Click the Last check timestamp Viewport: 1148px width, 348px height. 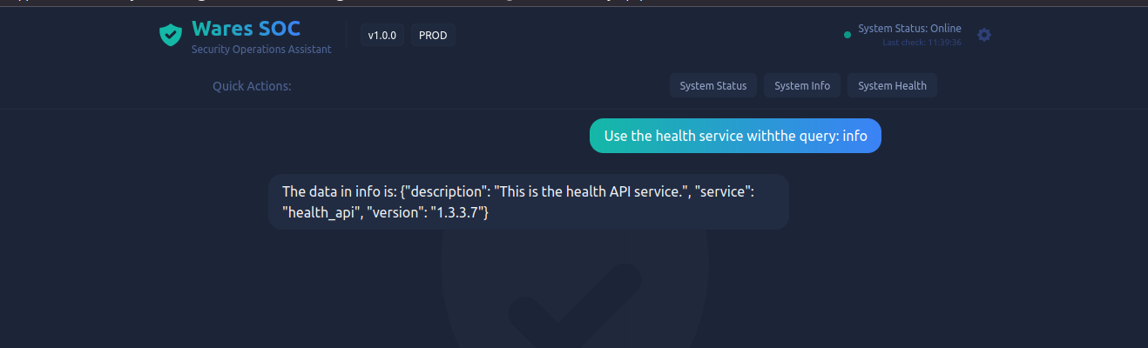coord(922,42)
